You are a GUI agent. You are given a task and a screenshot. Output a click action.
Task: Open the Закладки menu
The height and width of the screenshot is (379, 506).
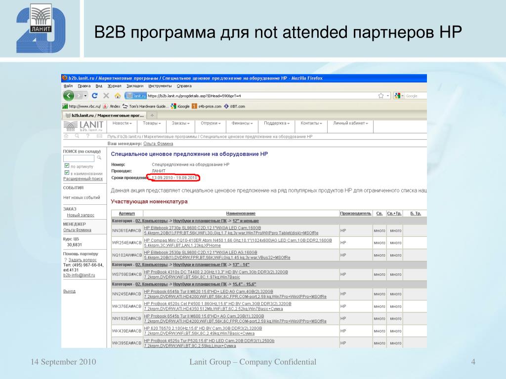click(135, 86)
